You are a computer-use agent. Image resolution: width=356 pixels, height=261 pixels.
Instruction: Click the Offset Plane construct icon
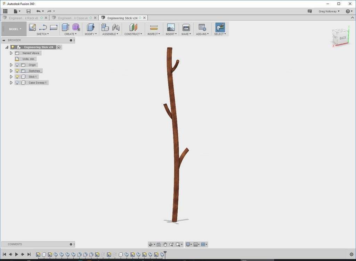133,27
